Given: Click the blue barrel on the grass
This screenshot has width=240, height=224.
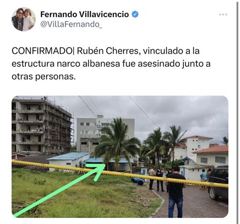Looking at the screenshot, I should tap(138, 181).
